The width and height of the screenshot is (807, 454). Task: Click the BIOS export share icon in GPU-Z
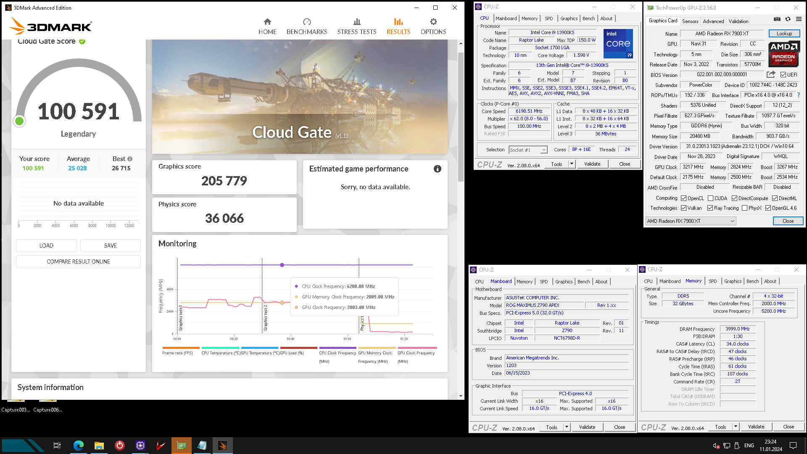point(771,74)
